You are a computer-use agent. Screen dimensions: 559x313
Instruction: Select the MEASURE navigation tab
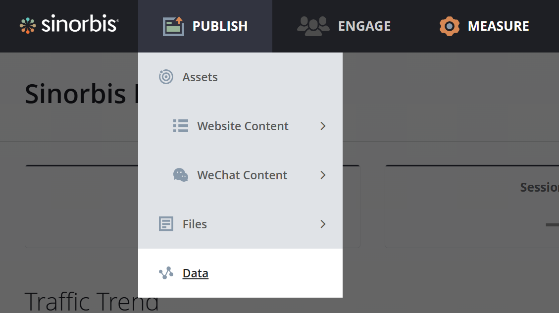point(498,26)
